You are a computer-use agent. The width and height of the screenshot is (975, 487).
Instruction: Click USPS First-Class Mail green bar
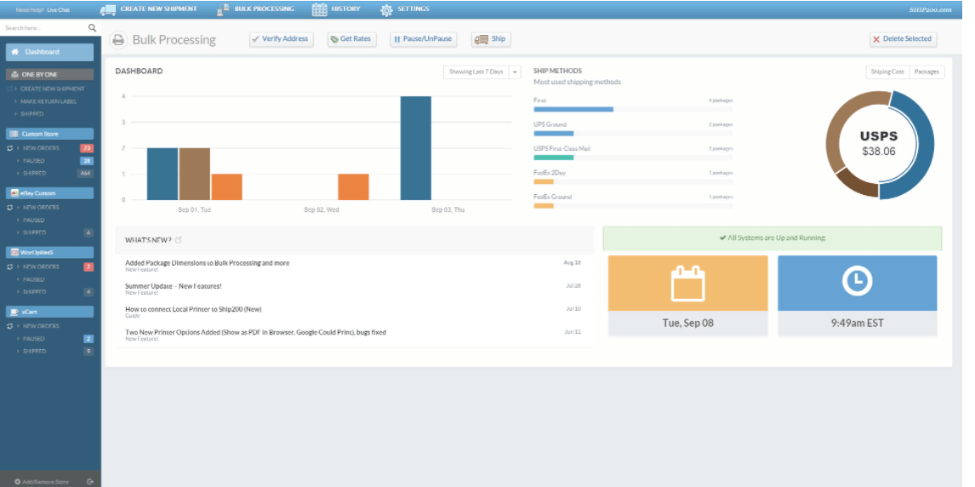pyautogui.click(x=553, y=158)
